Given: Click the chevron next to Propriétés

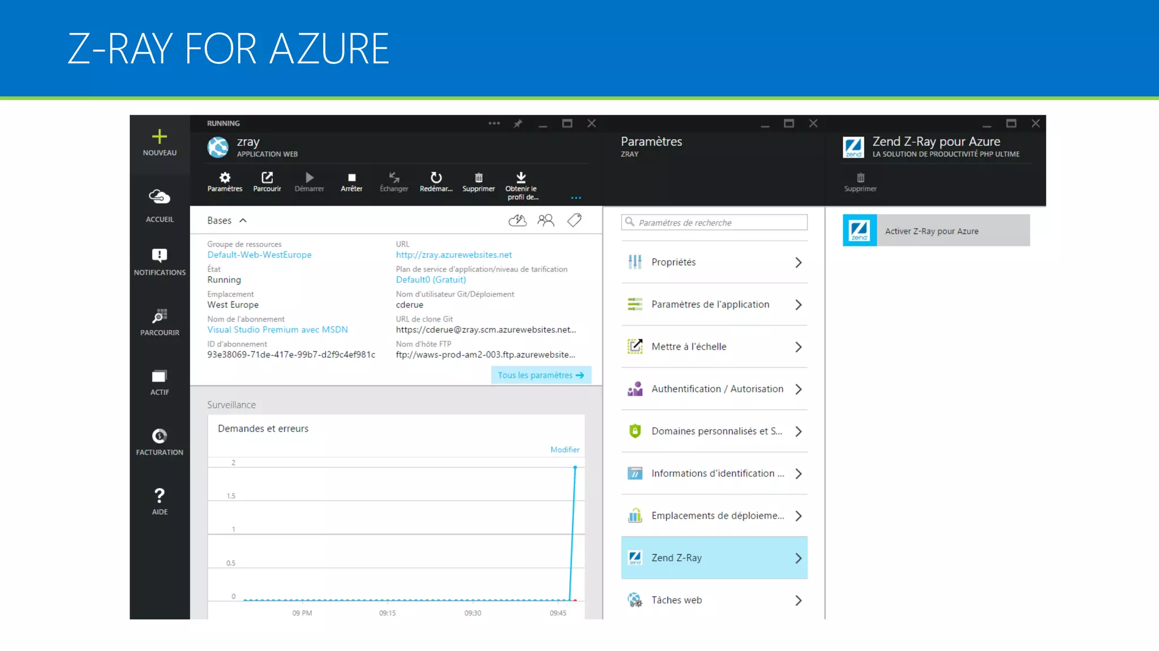Looking at the screenshot, I should click(799, 262).
